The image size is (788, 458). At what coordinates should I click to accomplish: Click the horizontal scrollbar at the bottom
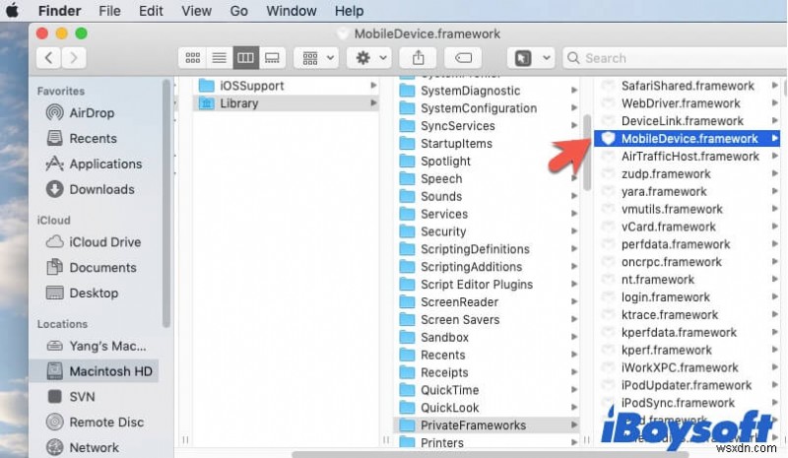point(490,454)
